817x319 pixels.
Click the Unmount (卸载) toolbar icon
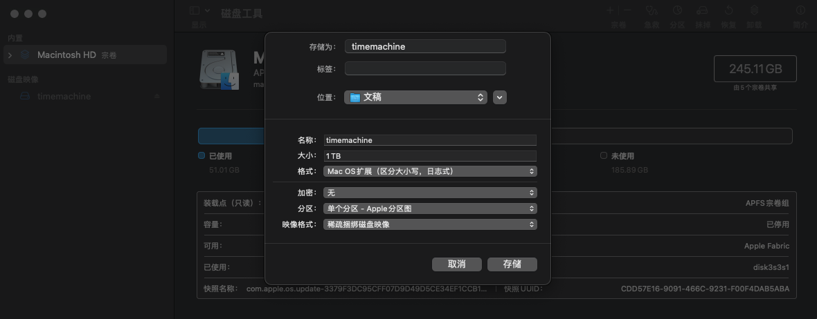pos(754,11)
